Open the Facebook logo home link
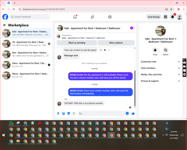This screenshot has width=187, height=150. click(5, 17)
